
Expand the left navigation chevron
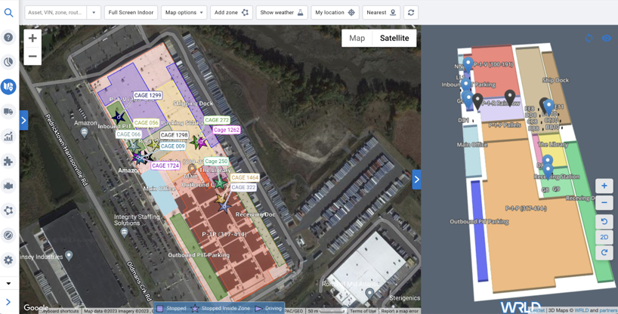pyautogui.click(x=8, y=302)
